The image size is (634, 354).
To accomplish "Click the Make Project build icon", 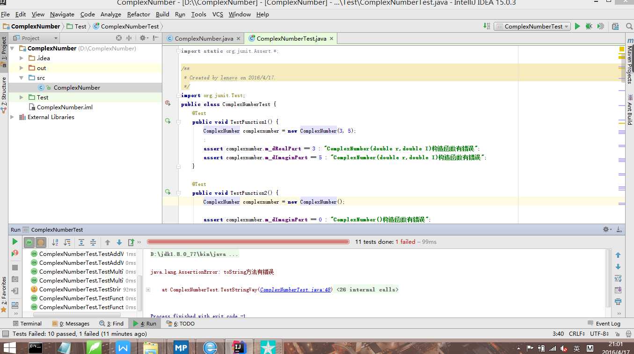I will tap(487, 27).
